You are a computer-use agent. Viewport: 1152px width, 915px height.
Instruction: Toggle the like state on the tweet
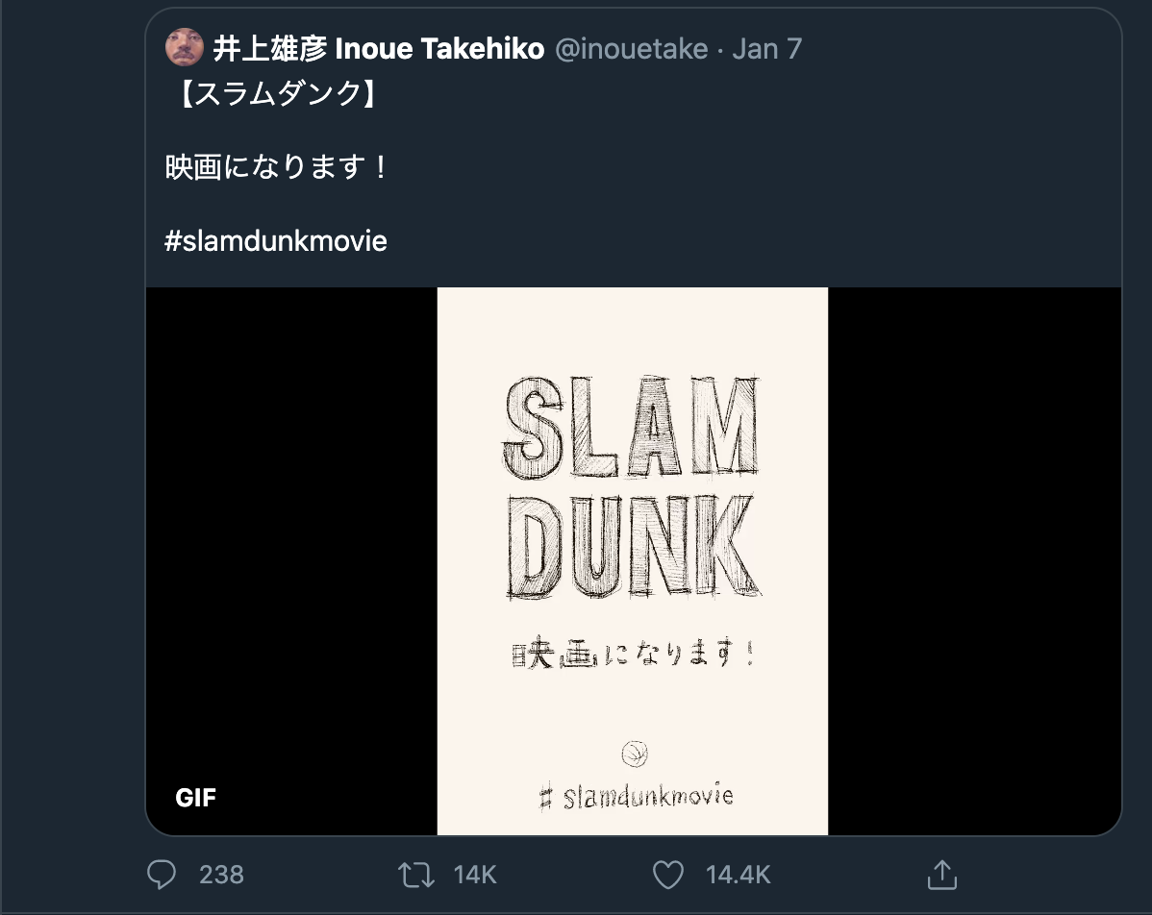click(667, 875)
